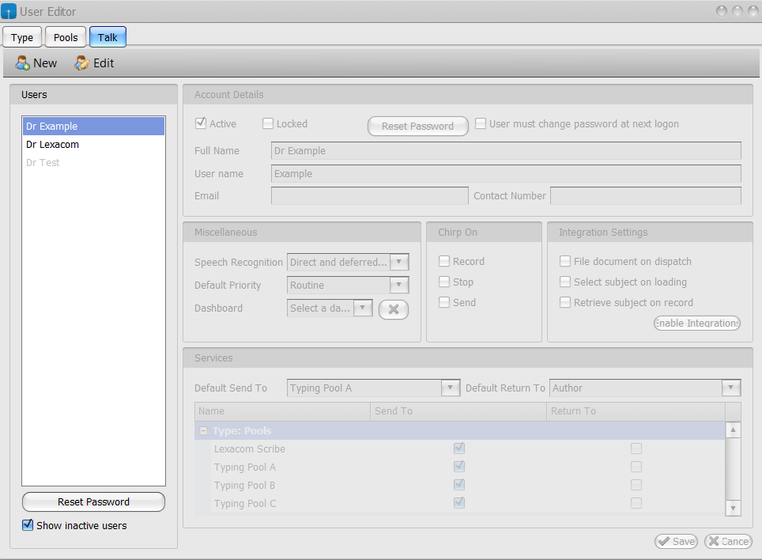This screenshot has width=762, height=560.
Task: Select Dr Lexacom in Users list
Action: point(93,145)
